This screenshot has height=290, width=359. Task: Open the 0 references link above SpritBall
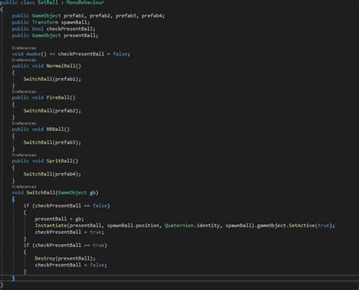point(24,155)
